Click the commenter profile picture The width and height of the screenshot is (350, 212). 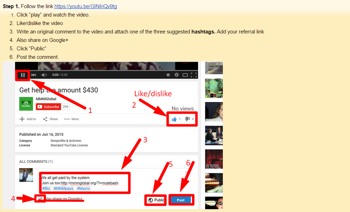click(x=26, y=175)
